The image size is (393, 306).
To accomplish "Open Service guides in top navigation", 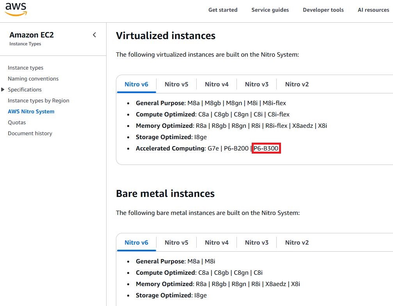I will point(270,10).
